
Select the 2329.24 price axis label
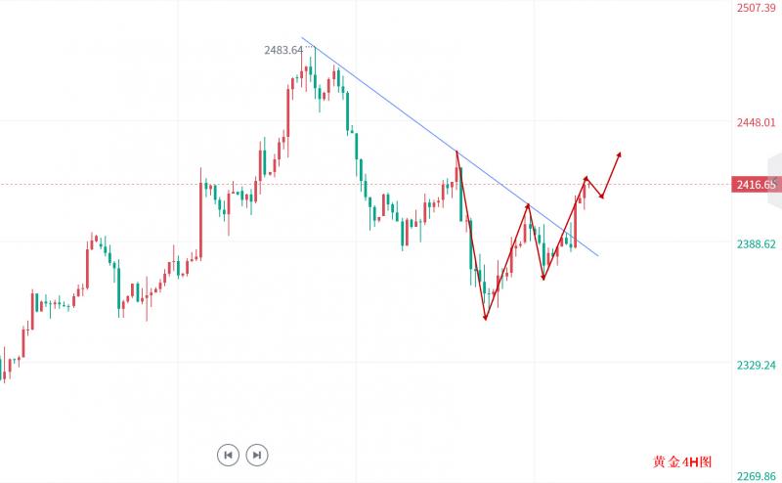756,365
